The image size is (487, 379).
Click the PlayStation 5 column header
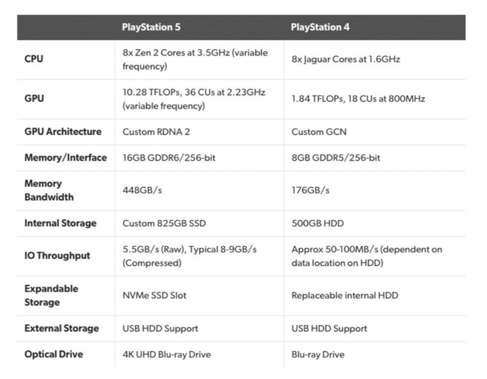point(151,27)
